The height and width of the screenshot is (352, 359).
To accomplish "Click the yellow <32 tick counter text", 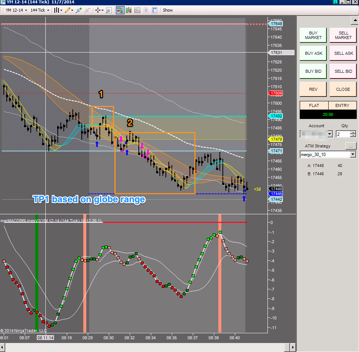I will 257,189.
